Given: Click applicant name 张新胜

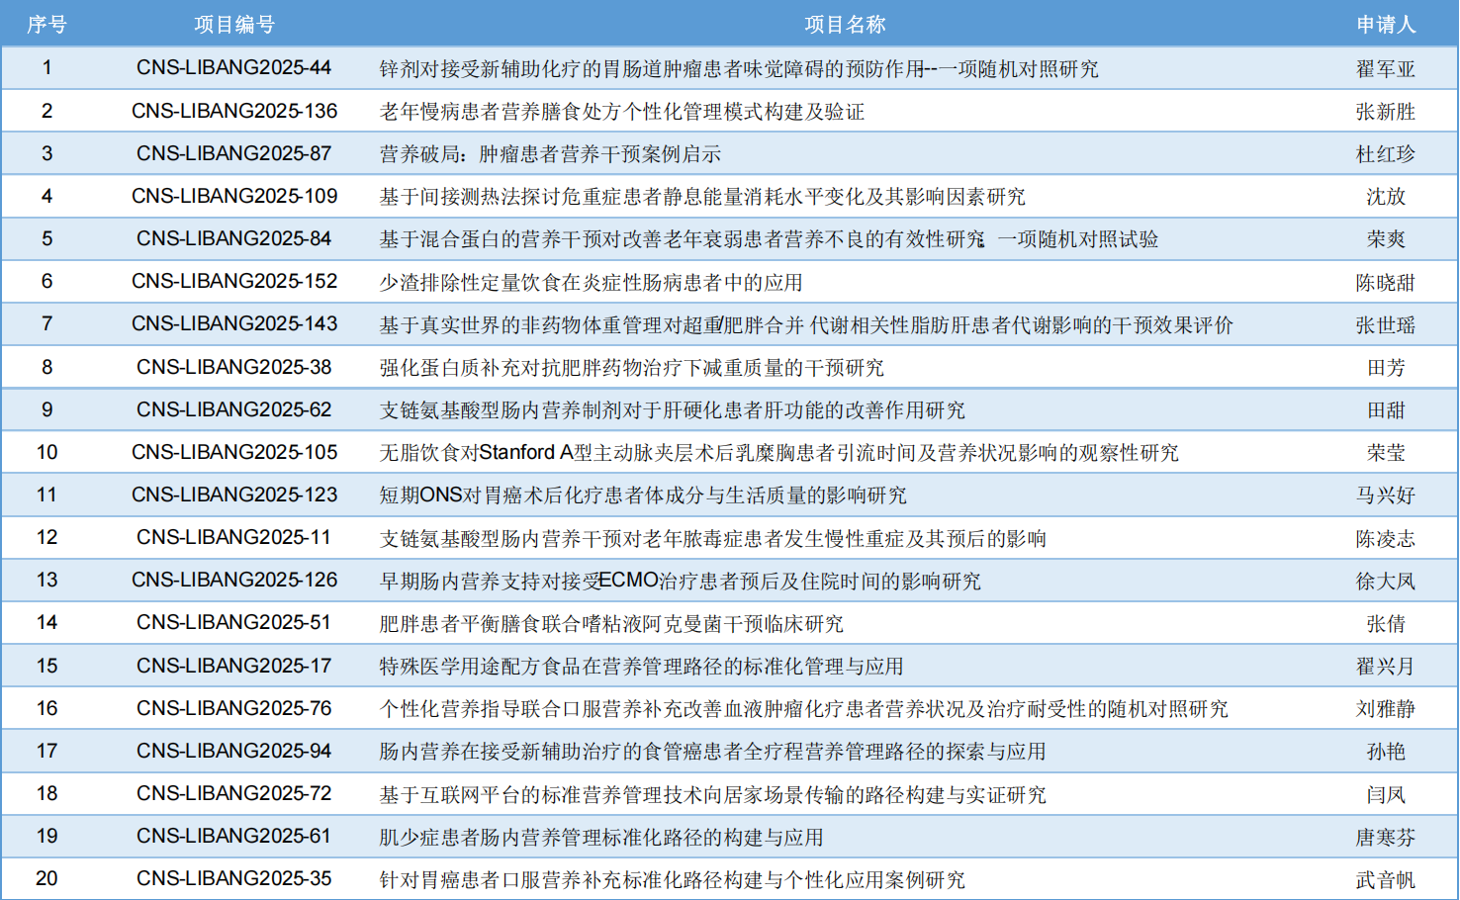Looking at the screenshot, I should coord(1384,110).
